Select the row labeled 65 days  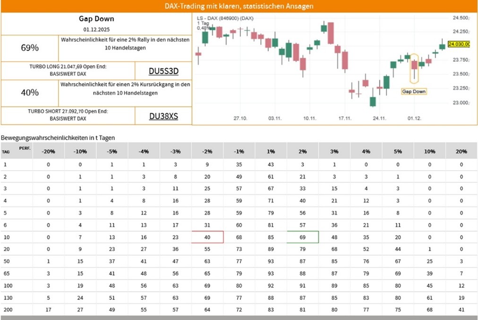tap(6, 273)
